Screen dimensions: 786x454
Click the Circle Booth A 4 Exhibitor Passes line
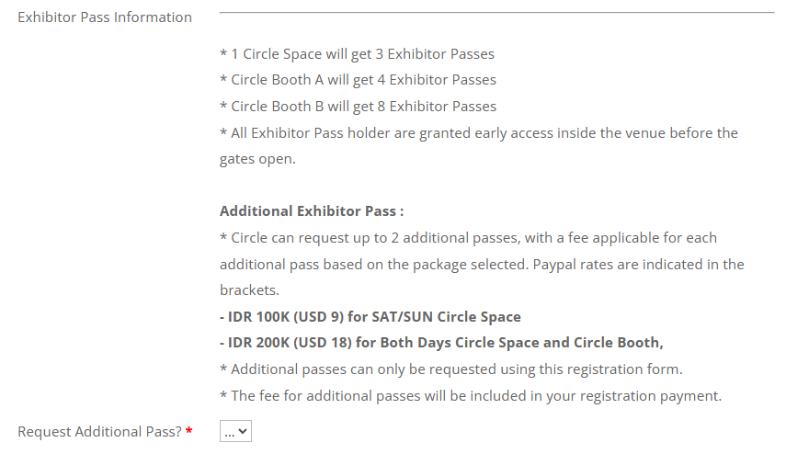(x=358, y=80)
